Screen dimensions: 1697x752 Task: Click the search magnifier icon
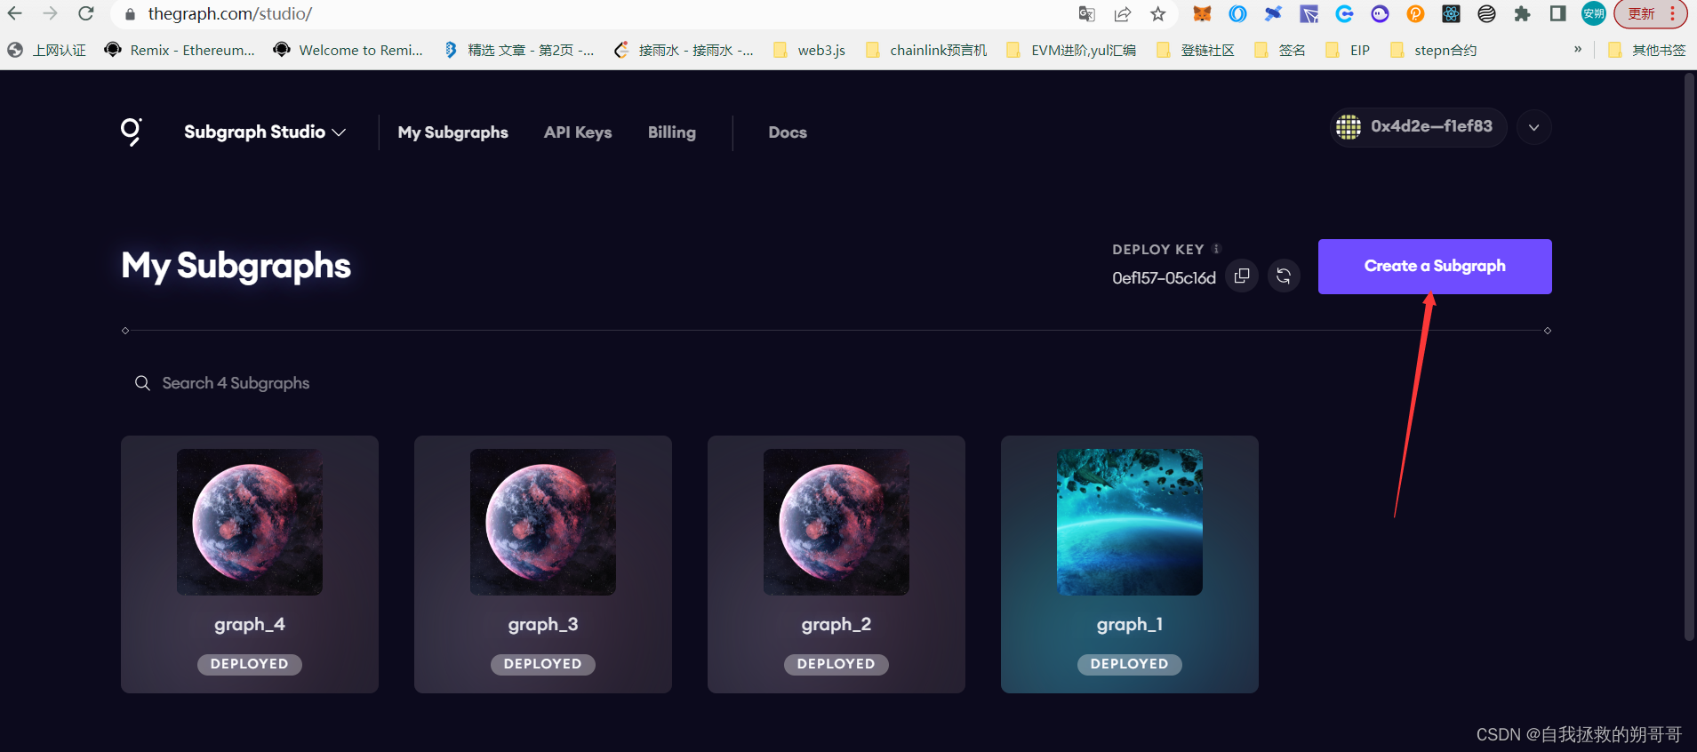point(142,383)
